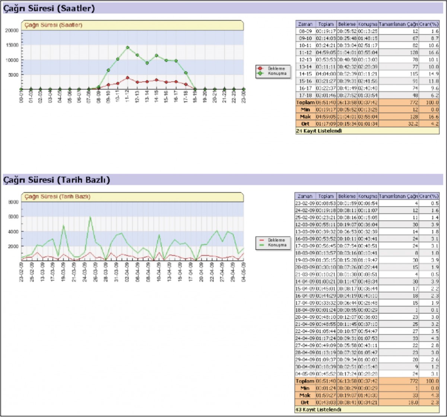Select the 24-02-09 row in the date table

[x=367, y=211]
